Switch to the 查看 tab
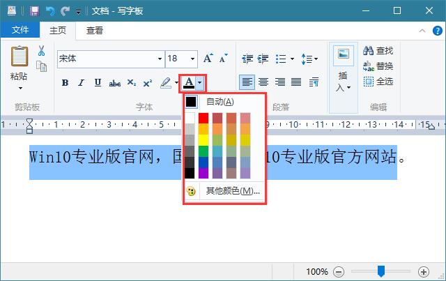Screen dimensions: 446x281 point(95,30)
